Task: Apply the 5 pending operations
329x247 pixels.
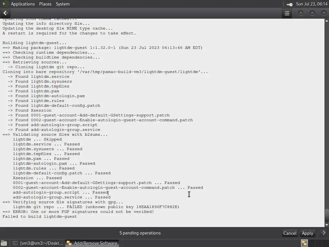Action: point(307,233)
